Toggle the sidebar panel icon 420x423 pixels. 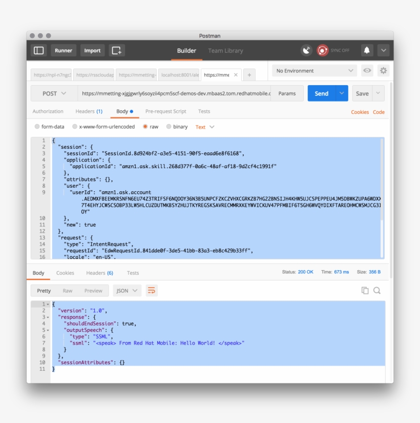tap(39, 50)
